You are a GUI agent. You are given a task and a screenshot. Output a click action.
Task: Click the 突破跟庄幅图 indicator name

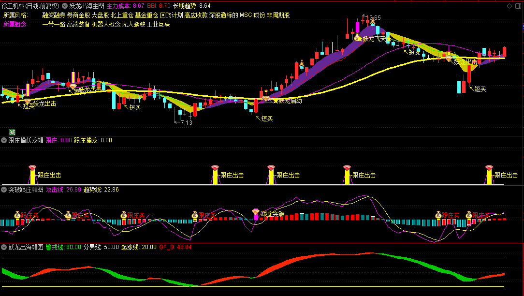click(x=26, y=190)
